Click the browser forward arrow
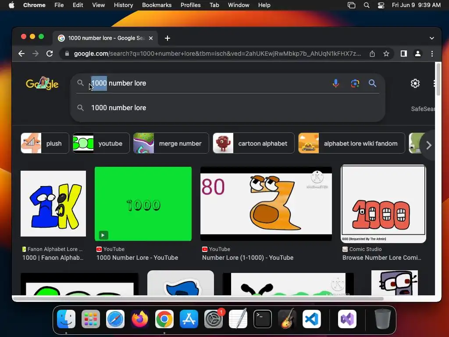449x337 pixels. coord(36,54)
